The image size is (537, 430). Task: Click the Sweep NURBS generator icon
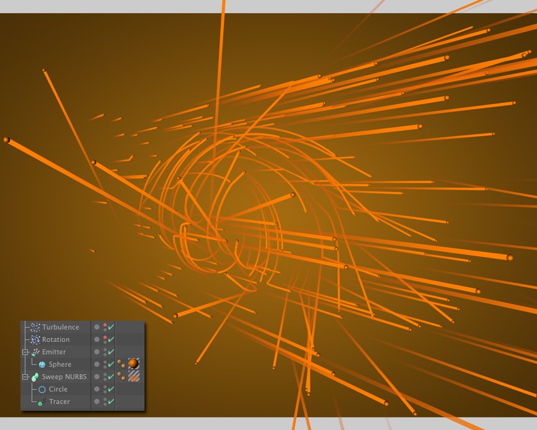[36, 377]
